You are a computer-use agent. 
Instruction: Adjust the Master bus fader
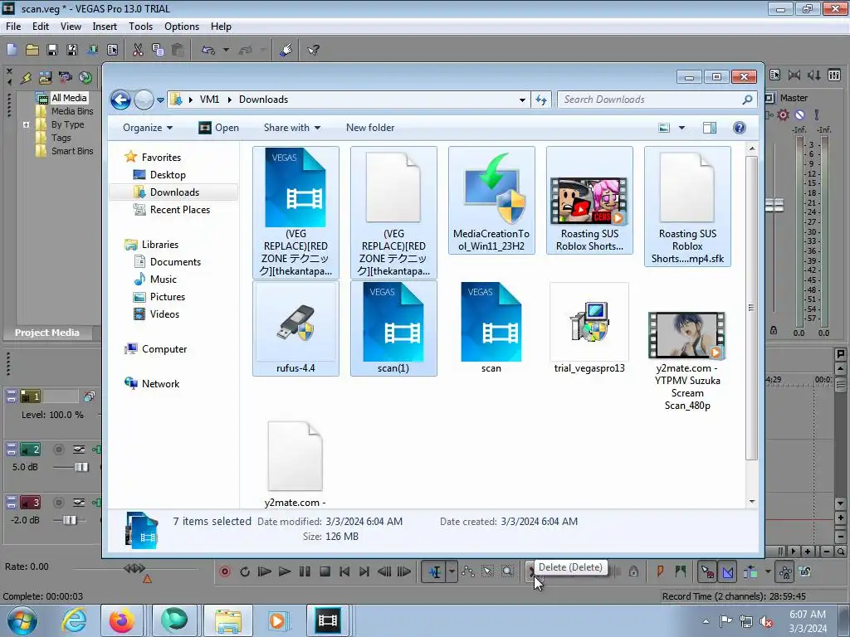[x=774, y=206]
